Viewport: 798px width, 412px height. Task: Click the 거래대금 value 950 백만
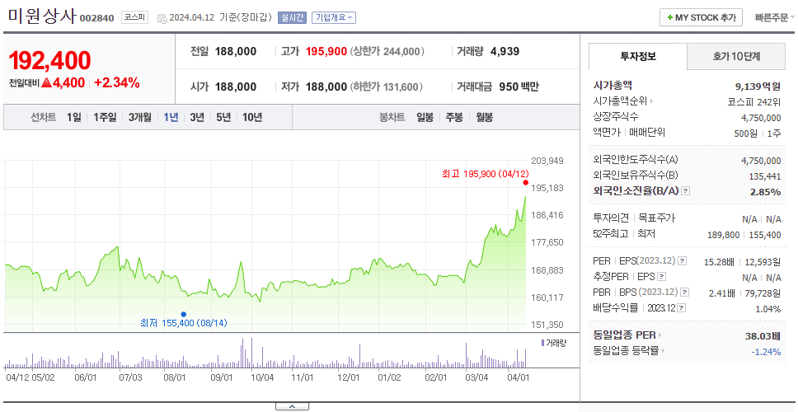click(x=519, y=87)
